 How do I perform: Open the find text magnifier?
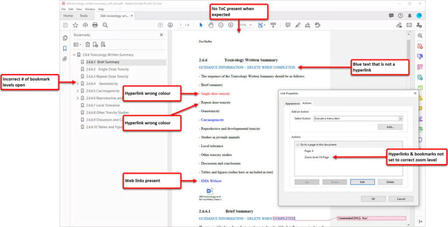pos(105,25)
